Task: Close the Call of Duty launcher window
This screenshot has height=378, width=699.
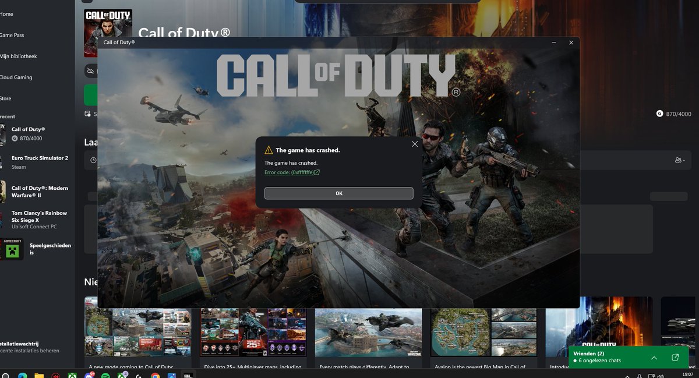Action: click(571, 43)
